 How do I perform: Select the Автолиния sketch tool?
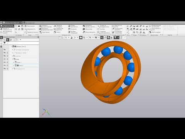(x=30, y=26)
